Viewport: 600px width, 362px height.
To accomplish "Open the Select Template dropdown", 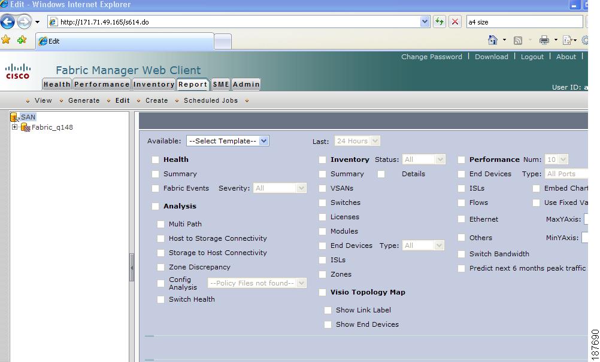I will (x=228, y=141).
